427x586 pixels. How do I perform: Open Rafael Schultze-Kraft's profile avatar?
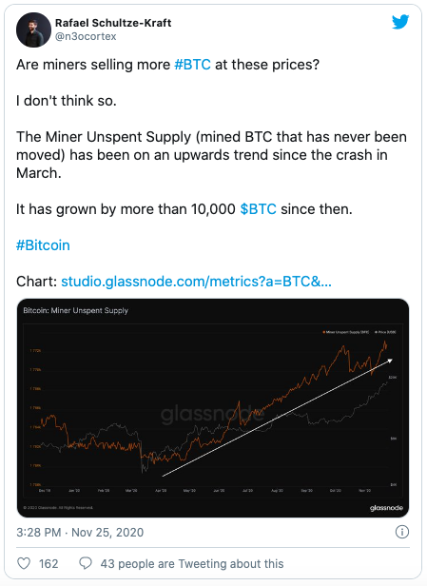click(x=33, y=29)
